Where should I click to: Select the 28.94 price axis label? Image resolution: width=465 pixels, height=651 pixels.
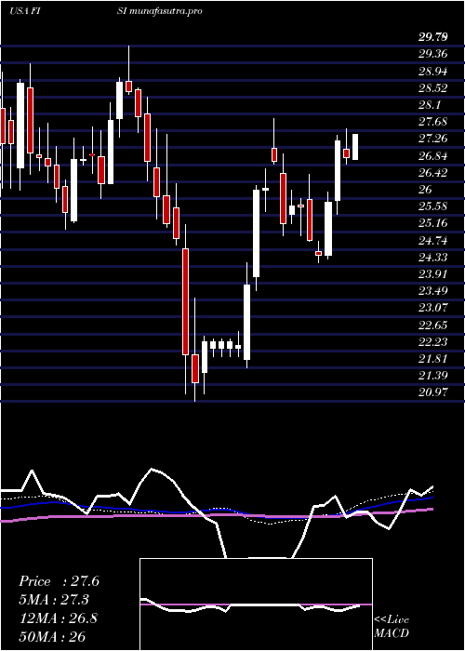click(433, 72)
